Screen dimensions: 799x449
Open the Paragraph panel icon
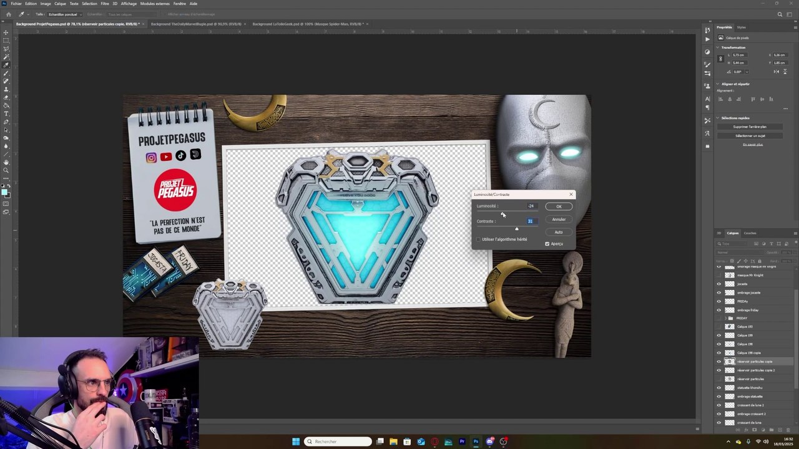tap(707, 108)
